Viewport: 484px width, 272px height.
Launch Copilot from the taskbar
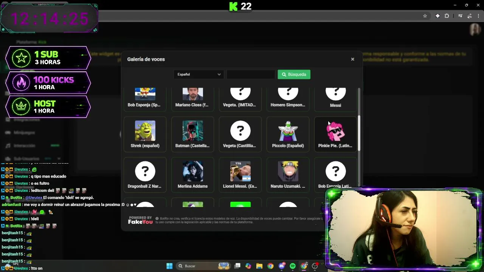coord(248,266)
